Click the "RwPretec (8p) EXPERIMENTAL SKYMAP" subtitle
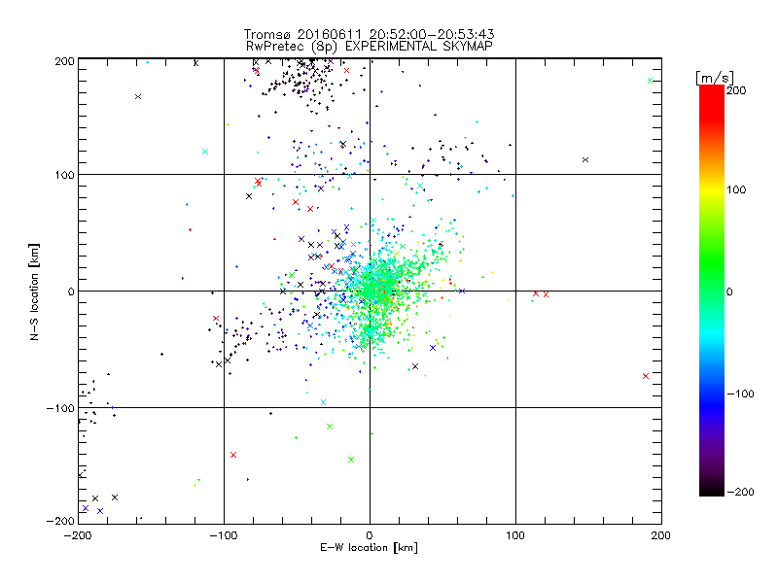This screenshot has height=583, width=778. (x=370, y=46)
